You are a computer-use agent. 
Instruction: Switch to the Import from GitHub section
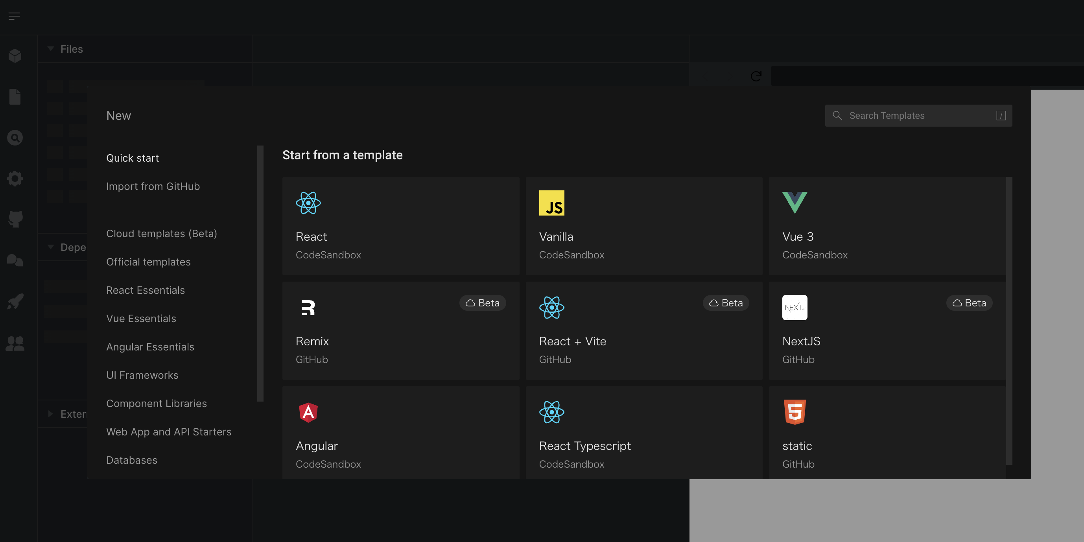(153, 186)
